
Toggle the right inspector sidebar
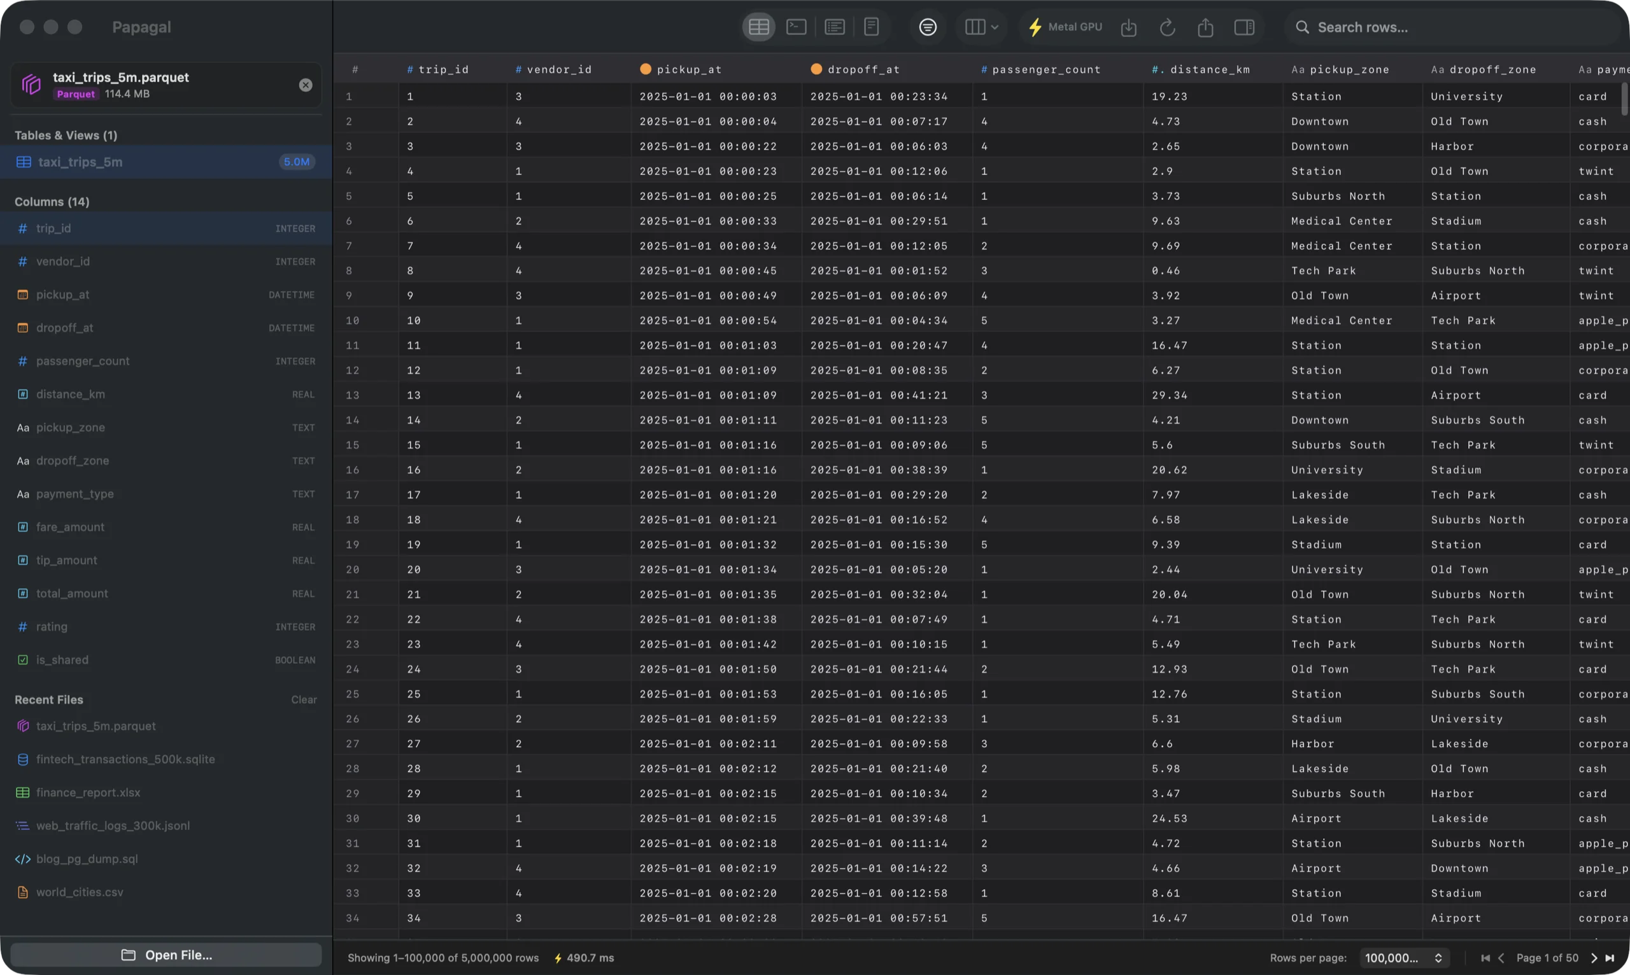pos(1244,27)
